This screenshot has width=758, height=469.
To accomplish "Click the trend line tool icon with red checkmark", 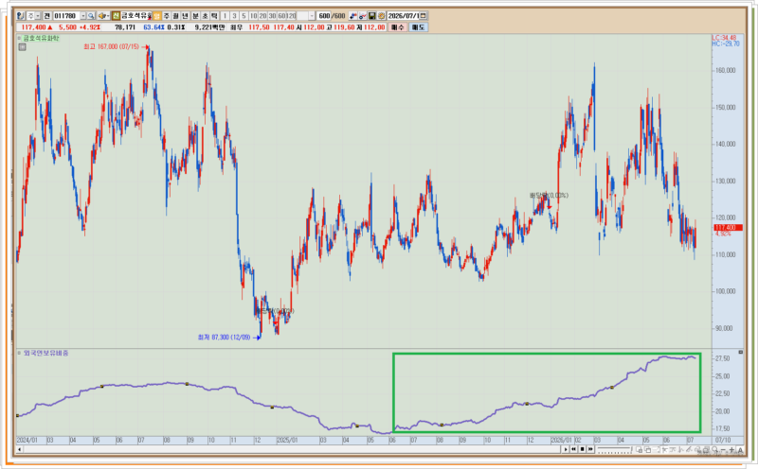I will 363,16.
